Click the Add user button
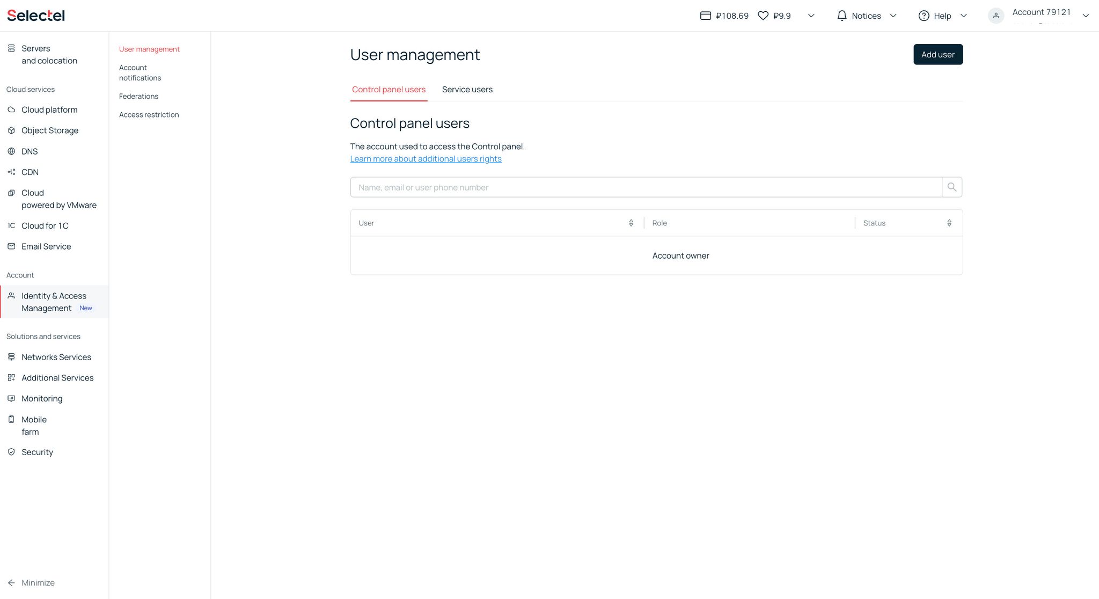 click(937, 55)
